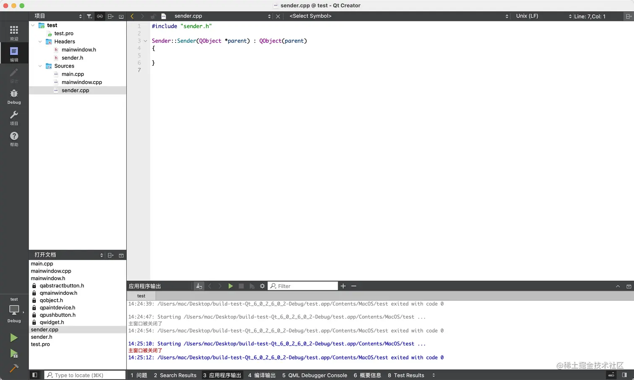Go back in editor navigation history
The height and width of the screenshot is (380, 634).
tap(132, 16)
